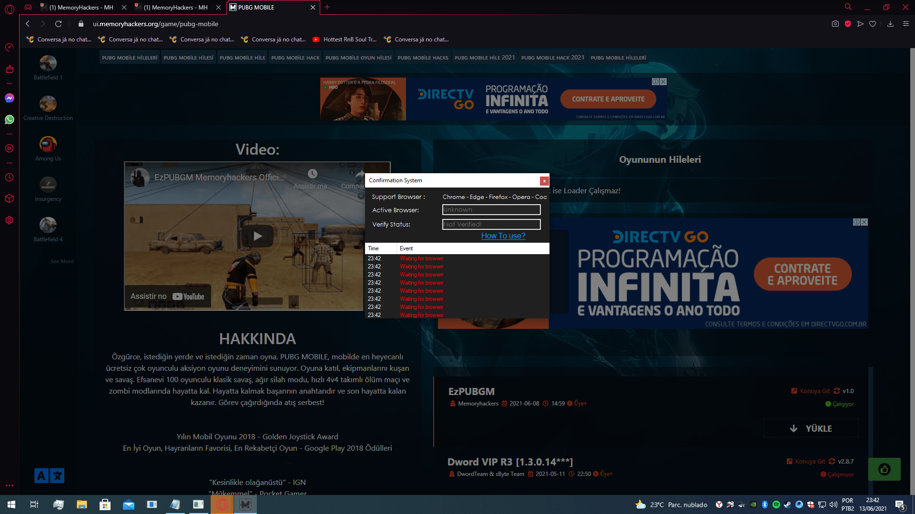
Task: Select the PUBG MOBİLE HACK tag
Action: click(295, 58)
